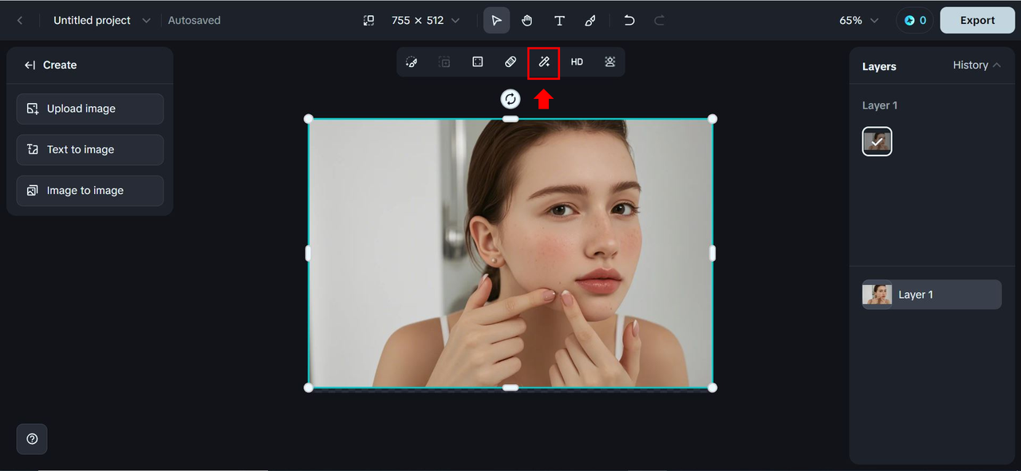Open Text to image

(x=90, y=149)
